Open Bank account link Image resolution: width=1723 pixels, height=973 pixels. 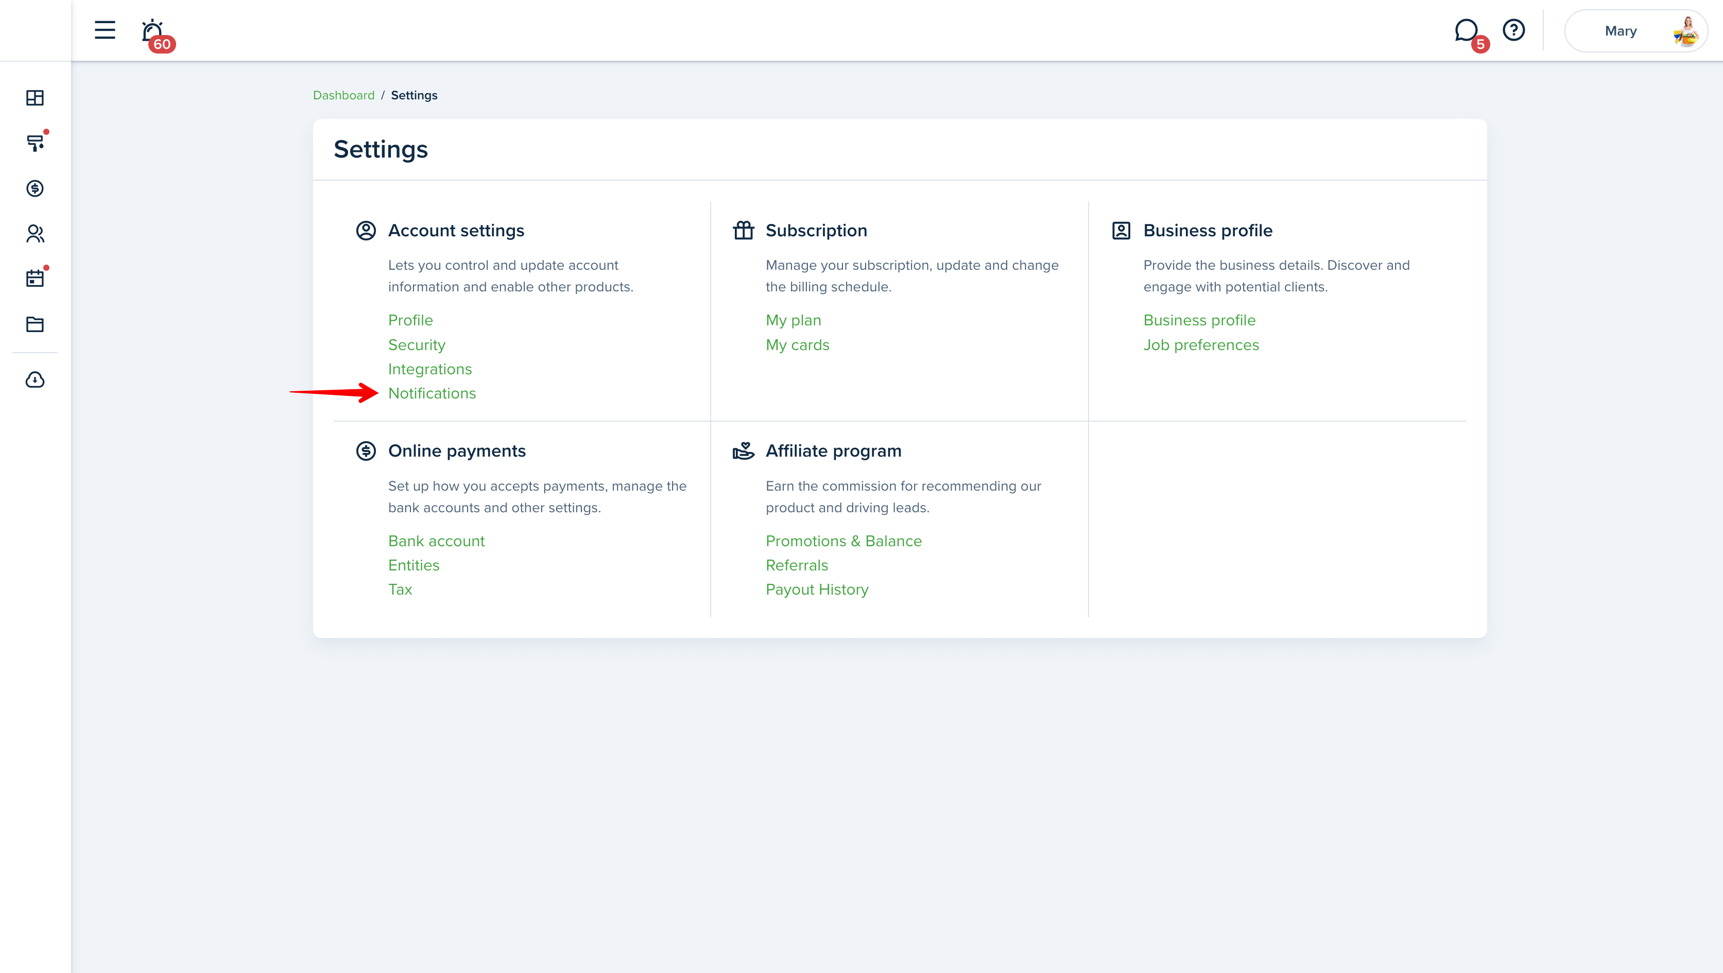click(x=436, y=541)
